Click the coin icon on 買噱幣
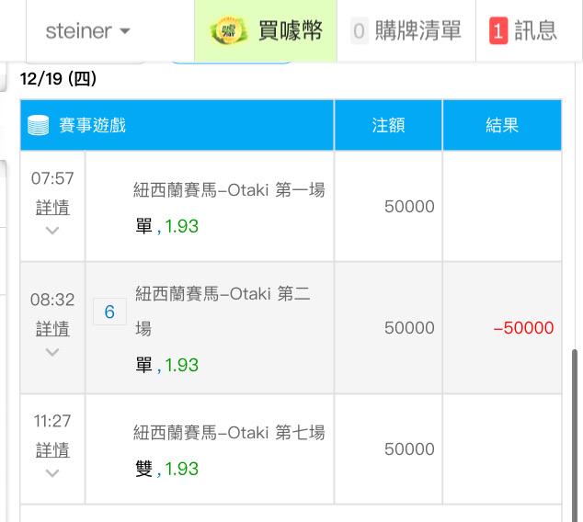 pyautogui.click(x=229, y=30)
